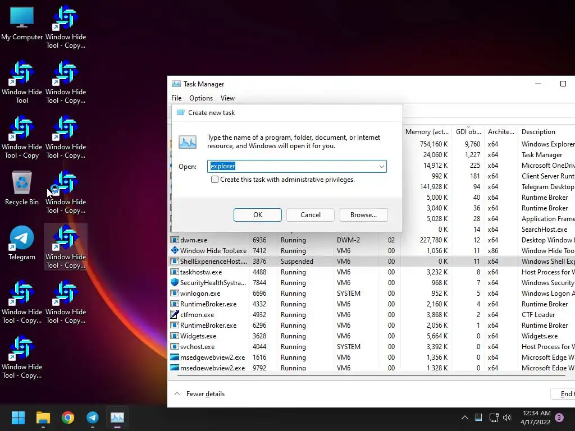Open File Explorer from the taskbar
Screen dimensions: 575x431
click(43, 418)
